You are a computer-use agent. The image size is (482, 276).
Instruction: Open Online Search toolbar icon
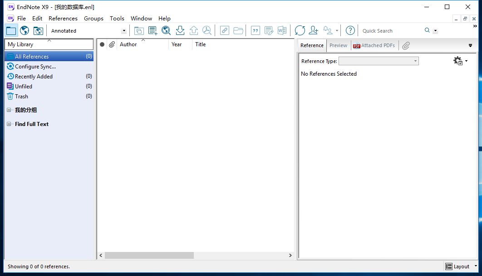point(166,31)
